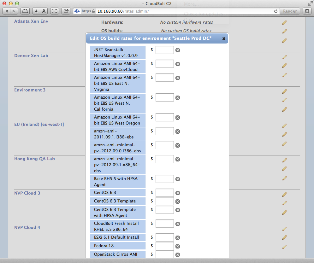Type rate for Amazon Linux AMI GovCloud
The height and width of the screenshot is (263, 314).
[x=164, y=64]
